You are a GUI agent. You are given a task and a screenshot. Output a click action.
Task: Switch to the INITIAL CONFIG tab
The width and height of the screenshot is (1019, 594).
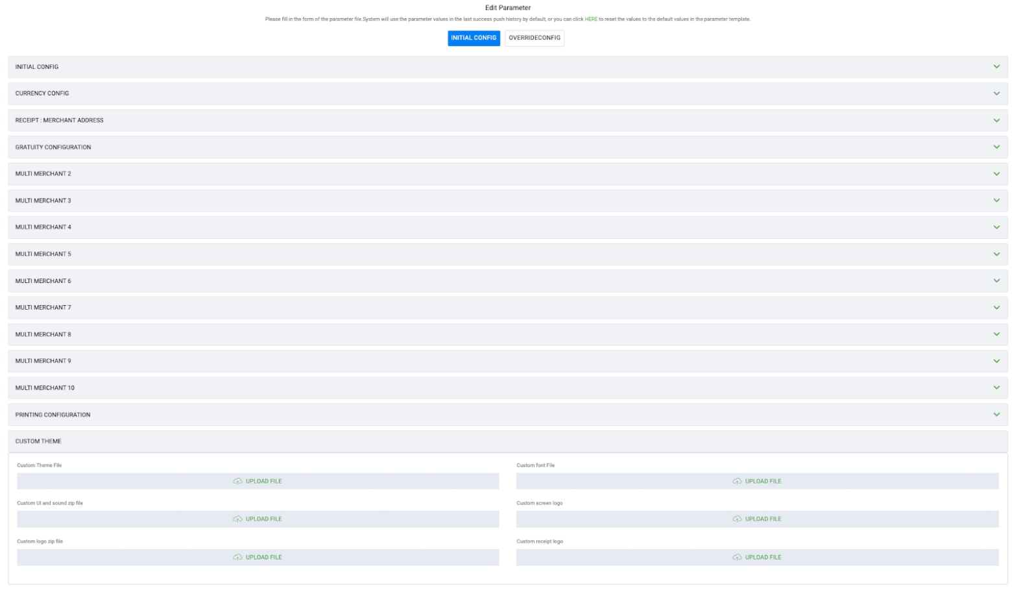(474, 38)
